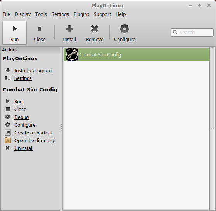Choose Open the directory link
This screenshot has height=211, width=216.
pos(35,141)
